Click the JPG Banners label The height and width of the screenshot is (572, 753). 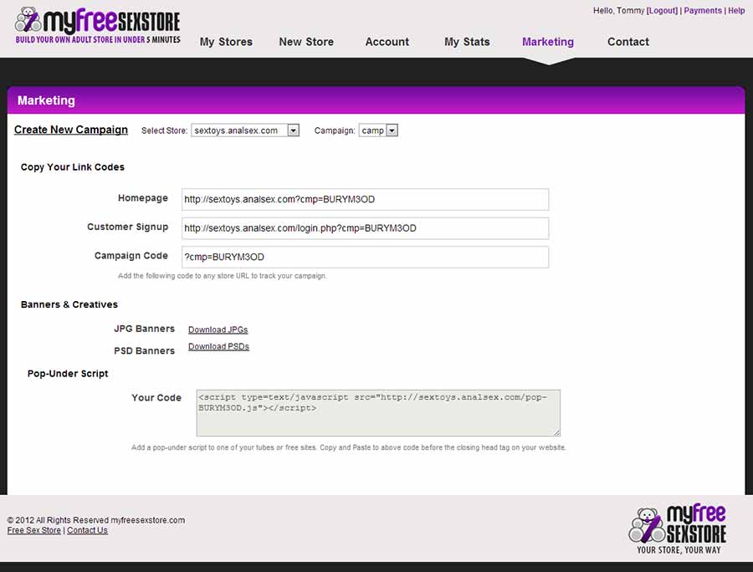point(144,329)
